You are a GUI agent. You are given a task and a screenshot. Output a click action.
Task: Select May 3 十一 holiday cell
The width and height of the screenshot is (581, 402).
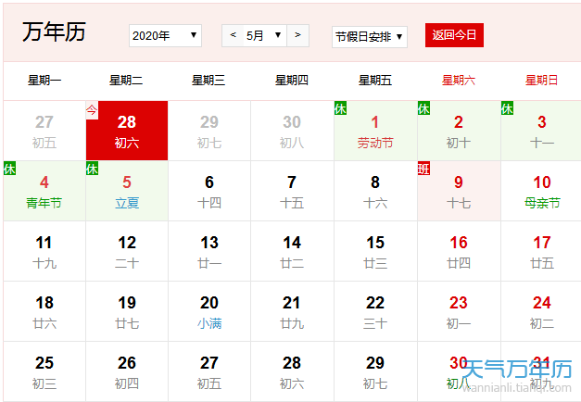click(x=541, y=131)
